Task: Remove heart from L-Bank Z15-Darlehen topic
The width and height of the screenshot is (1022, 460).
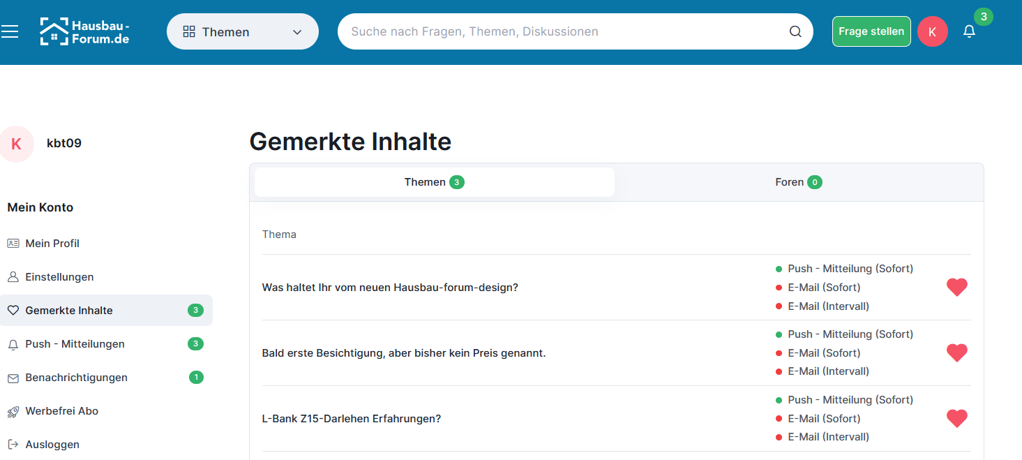Action: [x=956, y=418]
